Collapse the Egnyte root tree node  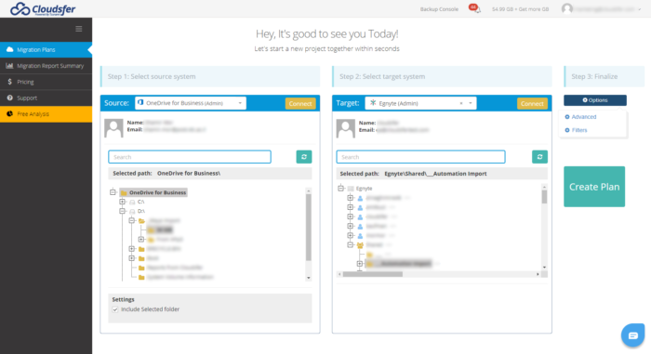341,189
